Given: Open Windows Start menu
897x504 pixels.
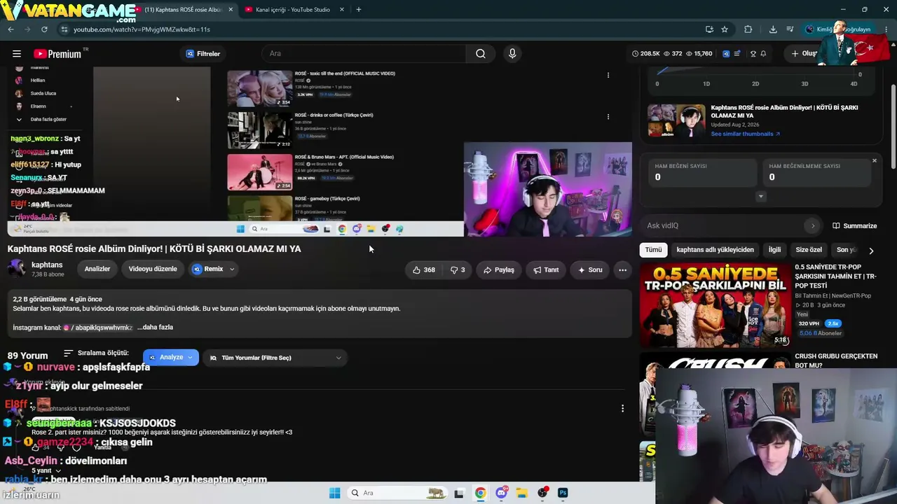Looking at the screenshot, I should click(335, 493).
